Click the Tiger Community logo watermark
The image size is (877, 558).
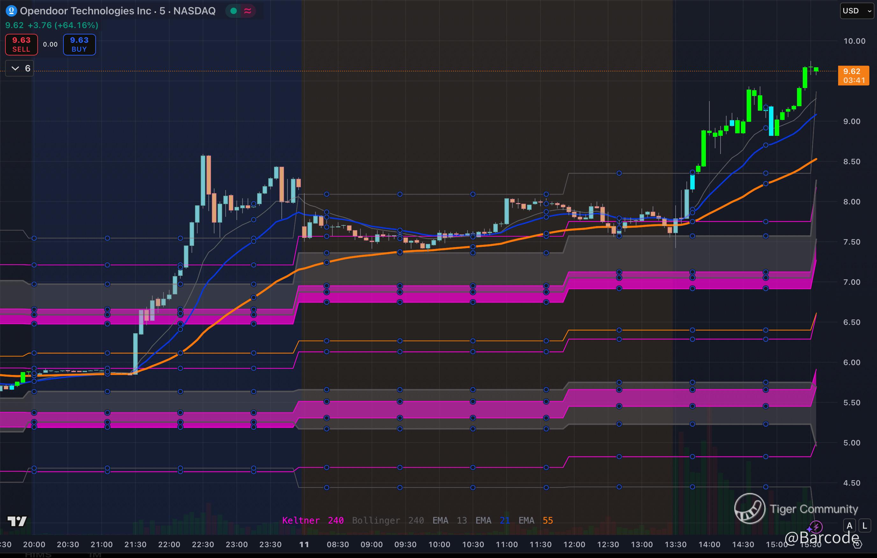pyautogui.click(x=750, y=509)
